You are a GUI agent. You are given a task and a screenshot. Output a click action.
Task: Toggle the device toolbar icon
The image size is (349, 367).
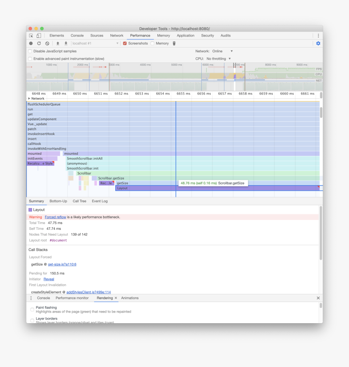point(39,36)
